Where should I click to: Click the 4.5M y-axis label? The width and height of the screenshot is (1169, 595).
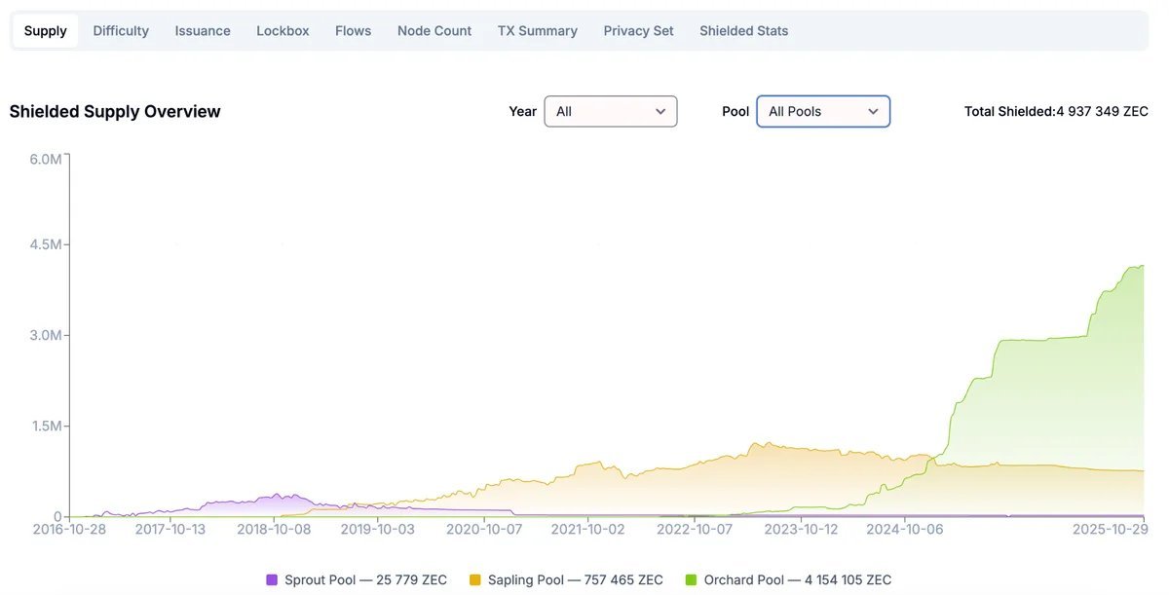tap(46, 244)
